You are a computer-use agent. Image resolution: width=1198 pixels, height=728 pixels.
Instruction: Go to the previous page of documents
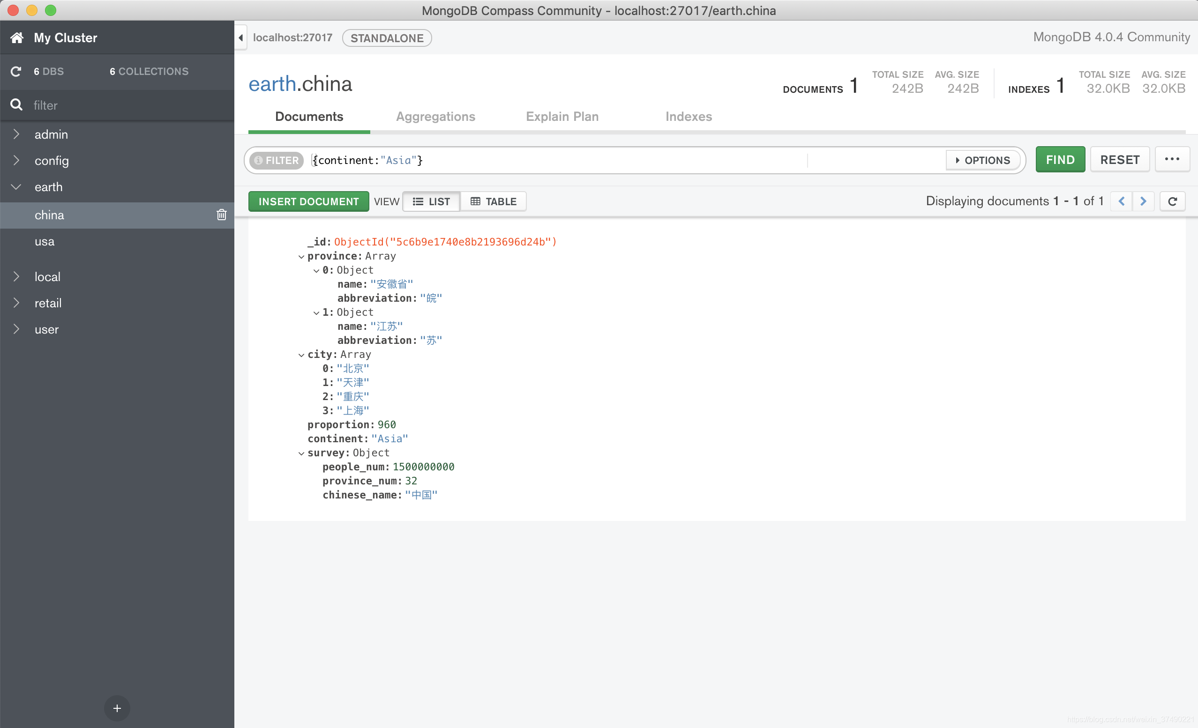pyautogui.click(x=1121, y=201)
